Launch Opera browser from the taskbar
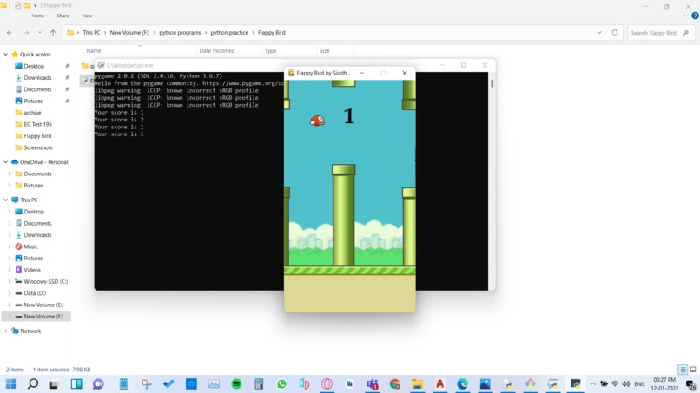The image size is (700, 393). click(x=327, y=383)
